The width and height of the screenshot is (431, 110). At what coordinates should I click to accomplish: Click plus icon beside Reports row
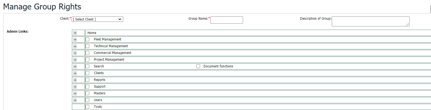tap(75, 80)
